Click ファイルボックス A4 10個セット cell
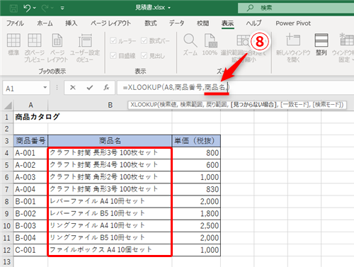The width and height of the screenshot is (354, 267). pos(110,250)
